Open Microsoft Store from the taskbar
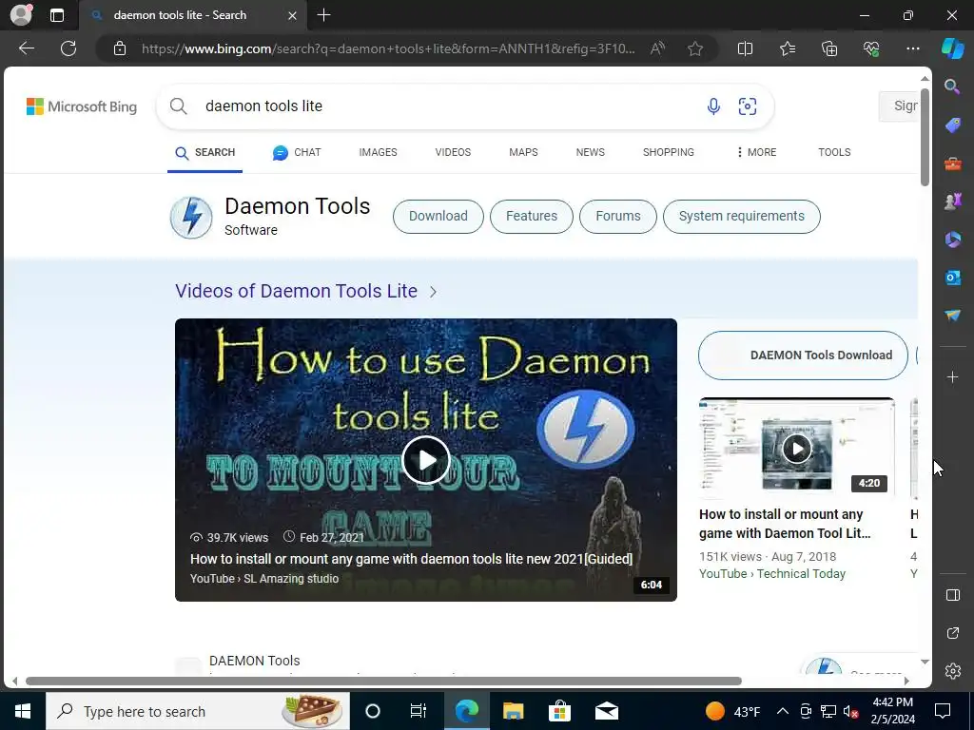This screenshot has height=730, width=974. tap(559, 711)
